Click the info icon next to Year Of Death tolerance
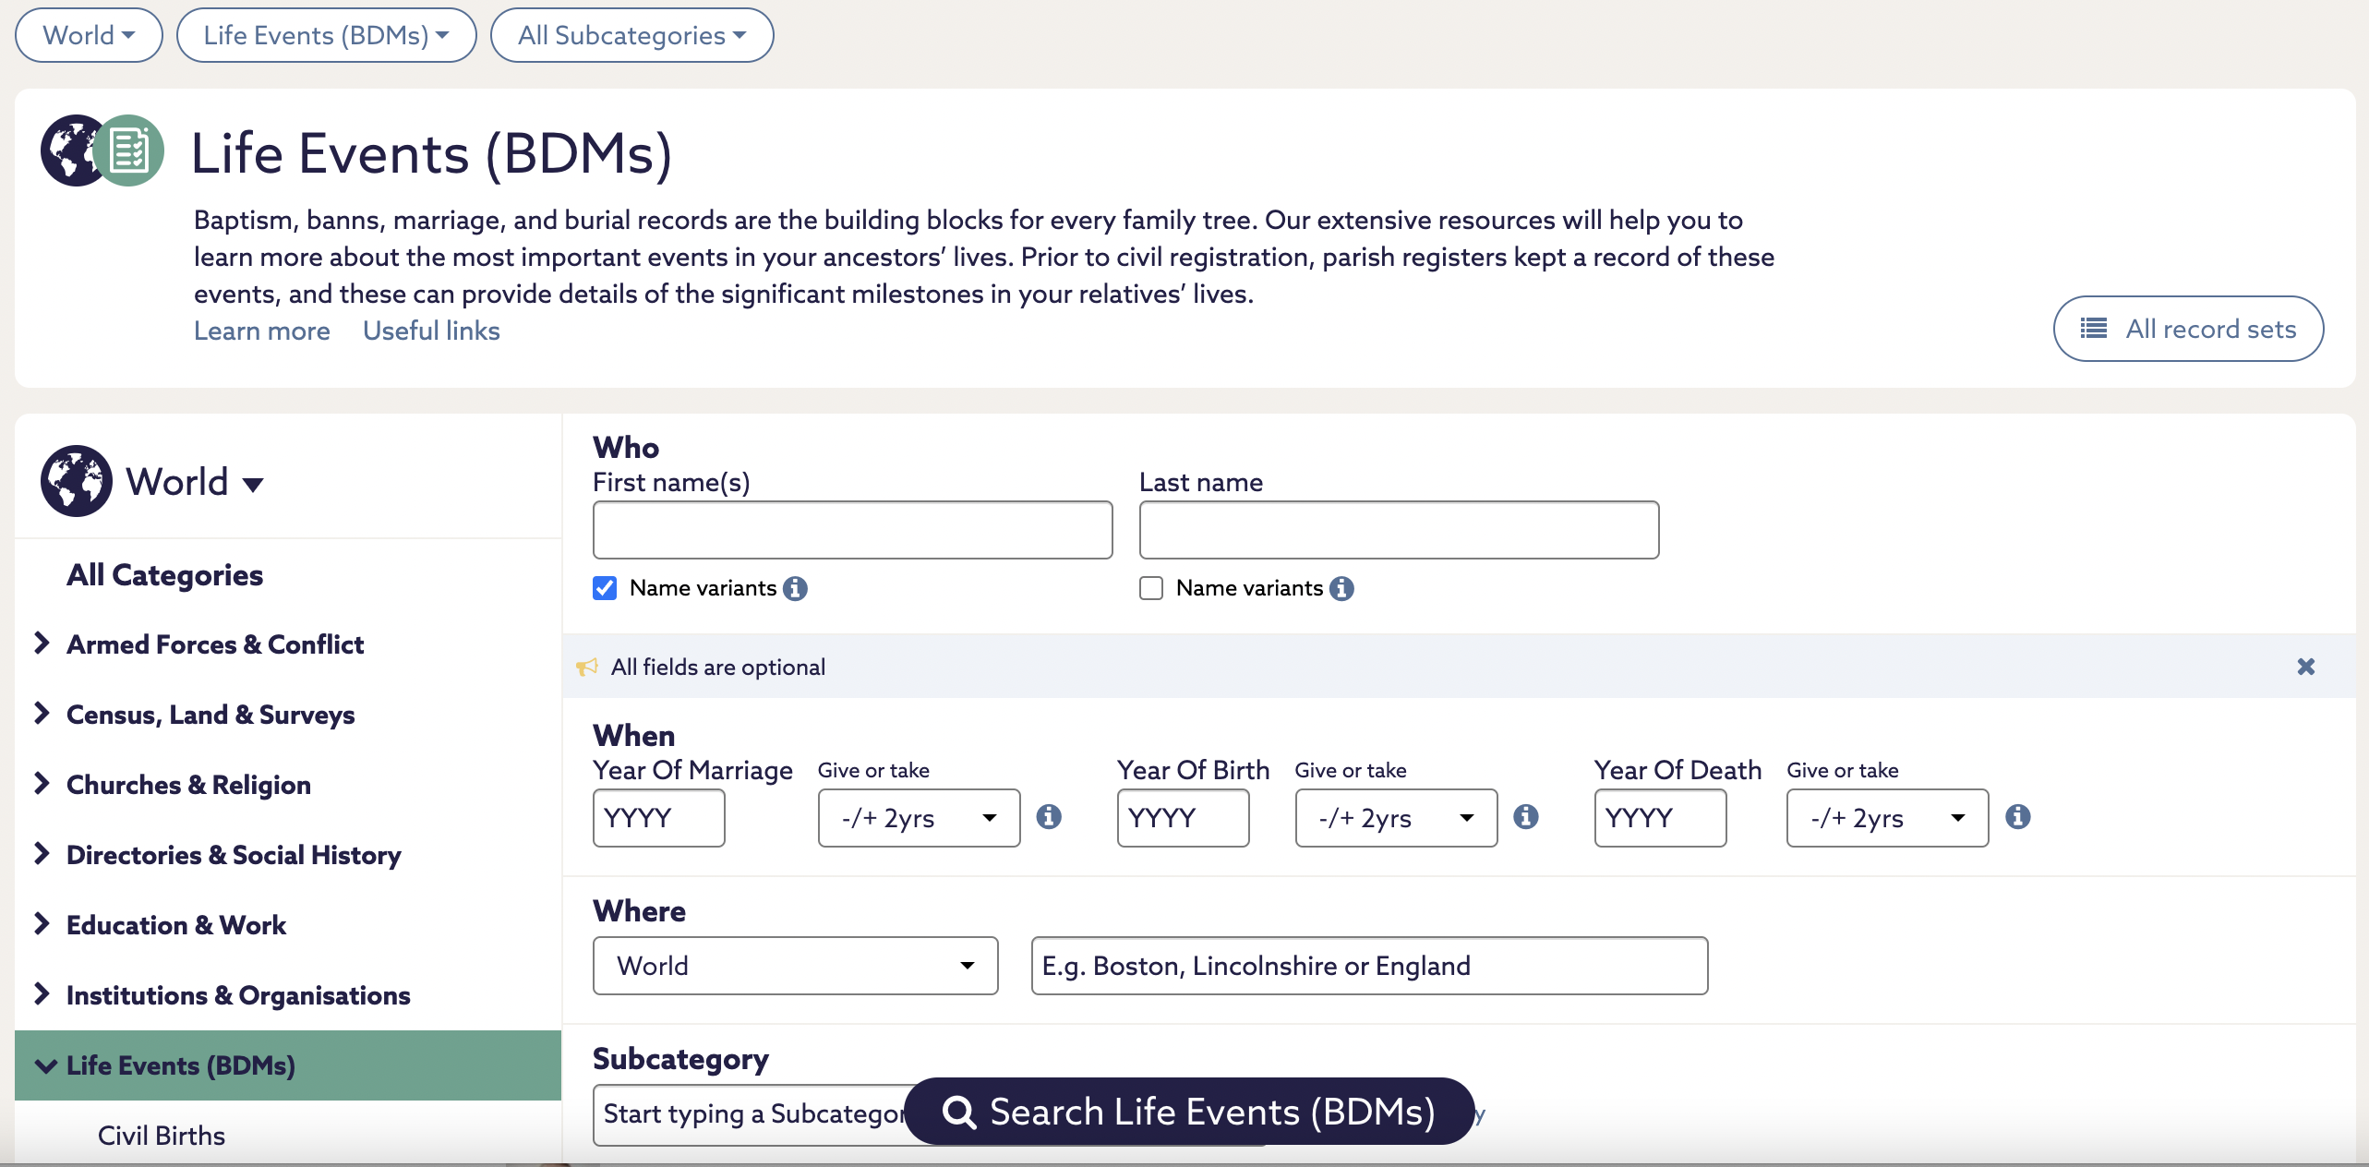 [2019, 816]
